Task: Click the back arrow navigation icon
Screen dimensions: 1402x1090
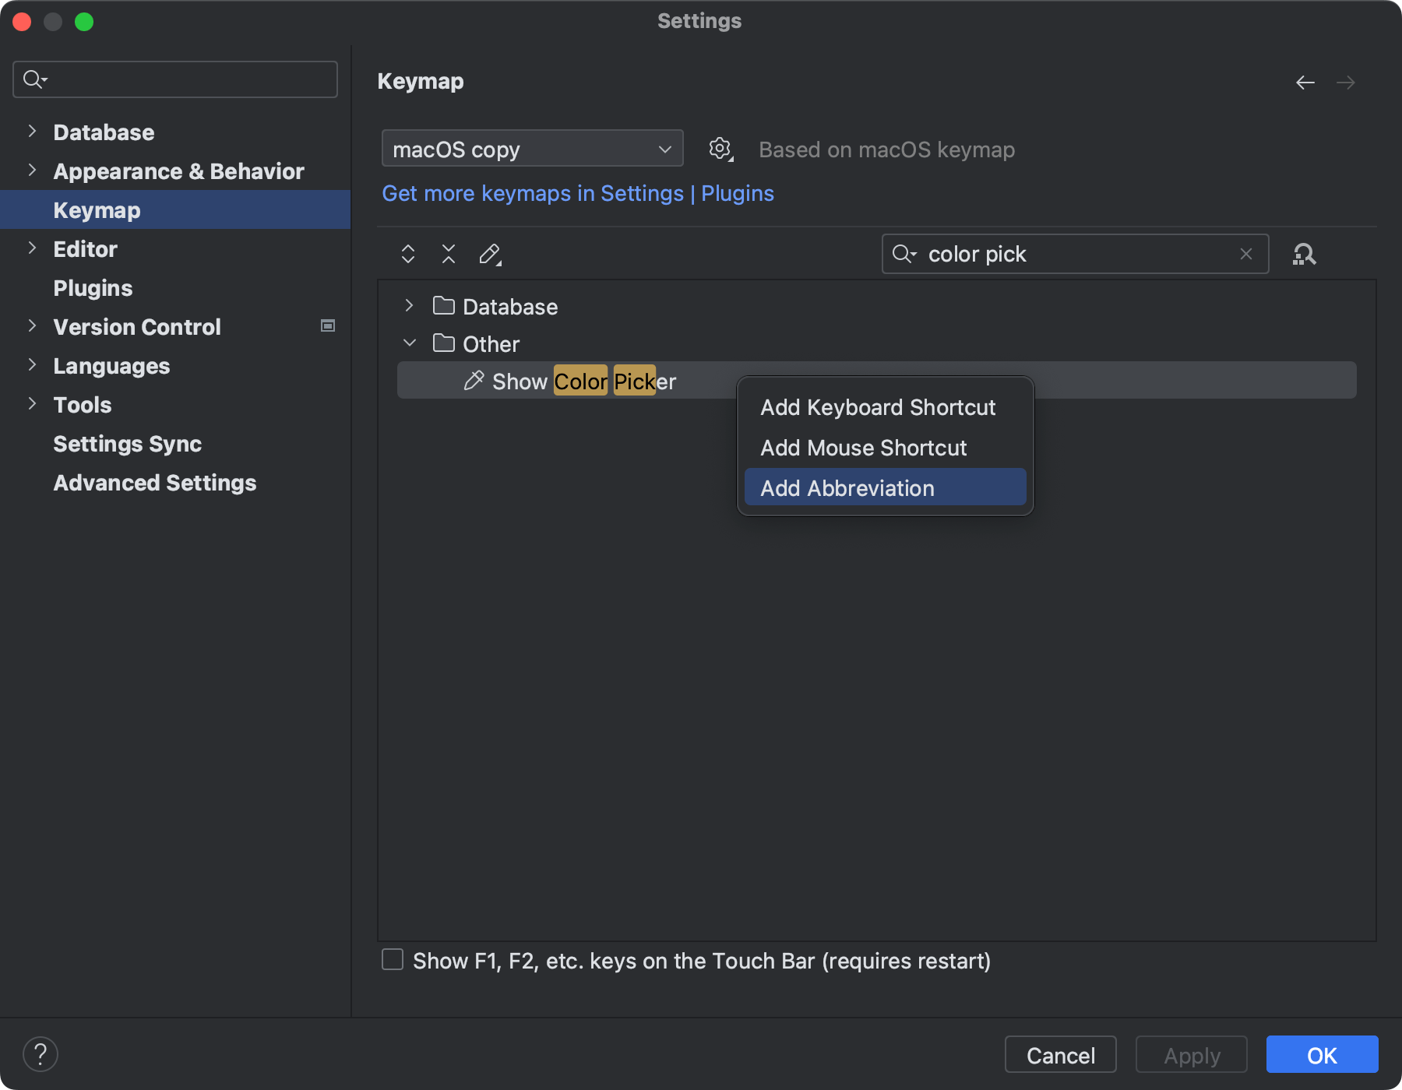Action: point(1305,83)
